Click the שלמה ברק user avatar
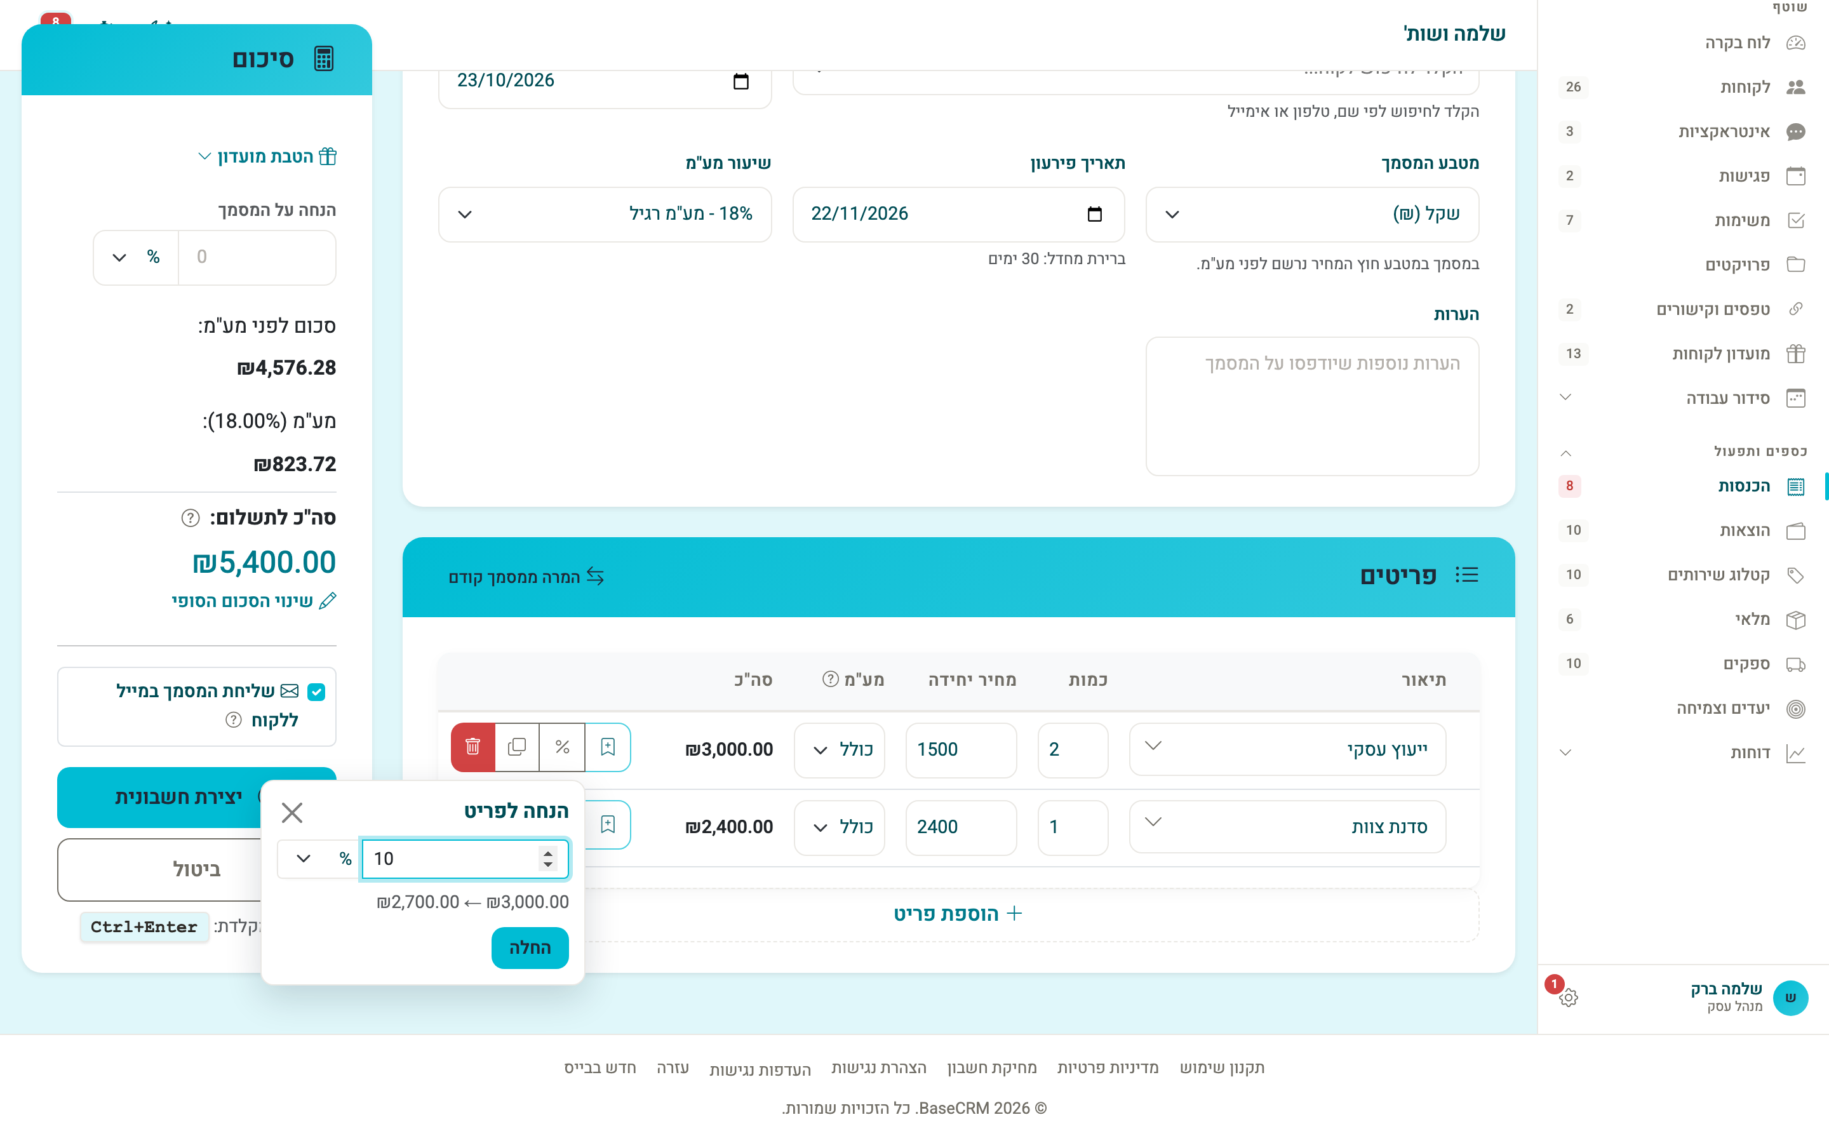The width and height of the screenshot is (1829, 1143). 1790,997
